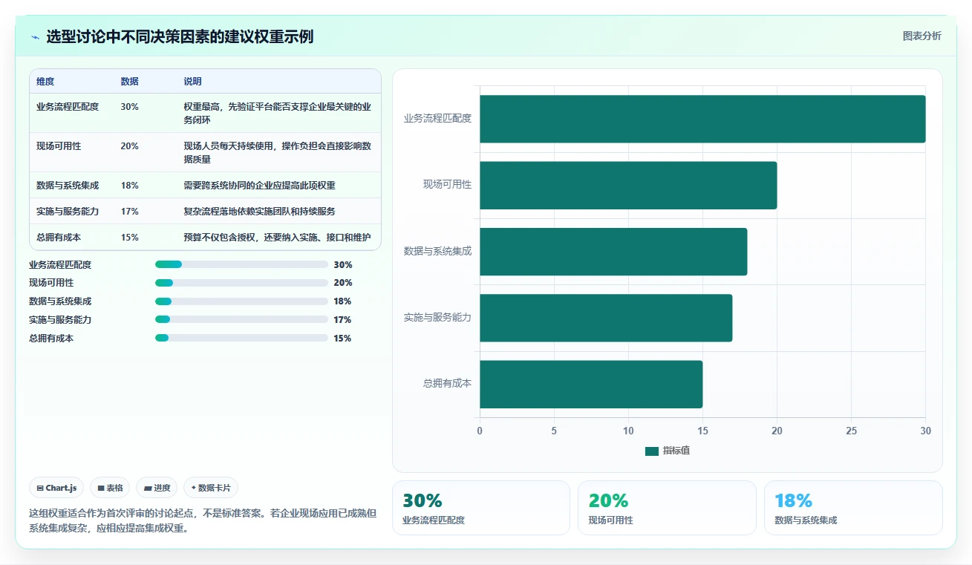
Task: Click the 现场可用性 chart bar
Action: (628, 185)
